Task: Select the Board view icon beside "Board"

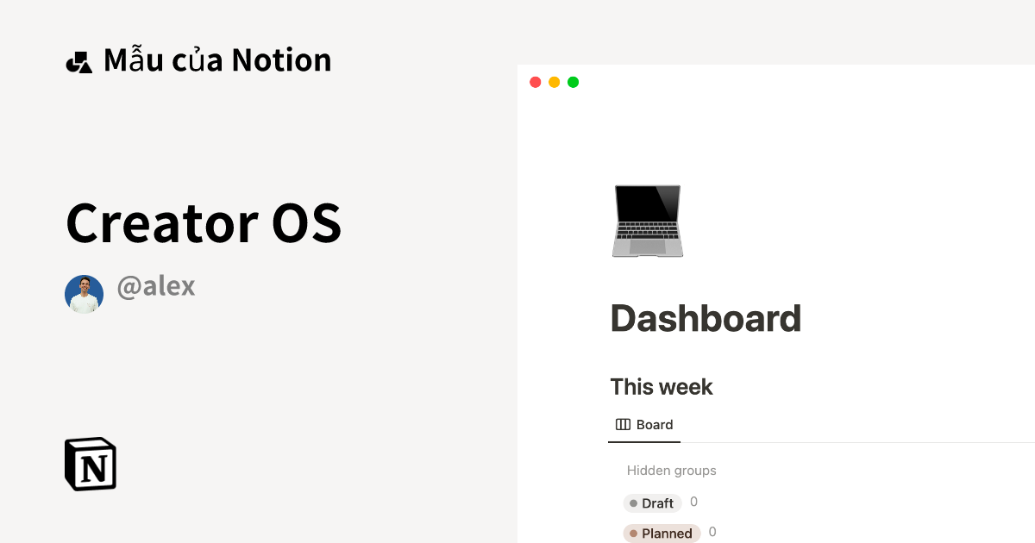Action: [622, 424]
